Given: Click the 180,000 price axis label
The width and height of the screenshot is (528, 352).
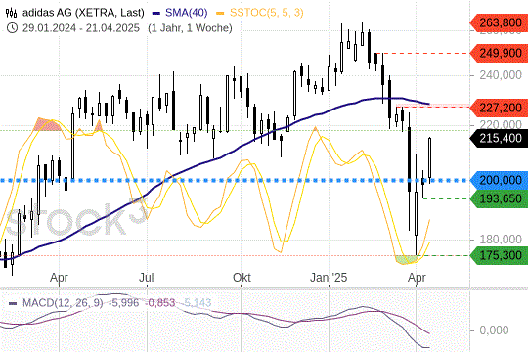Looking at the screenshot, I should pos(501,240).
